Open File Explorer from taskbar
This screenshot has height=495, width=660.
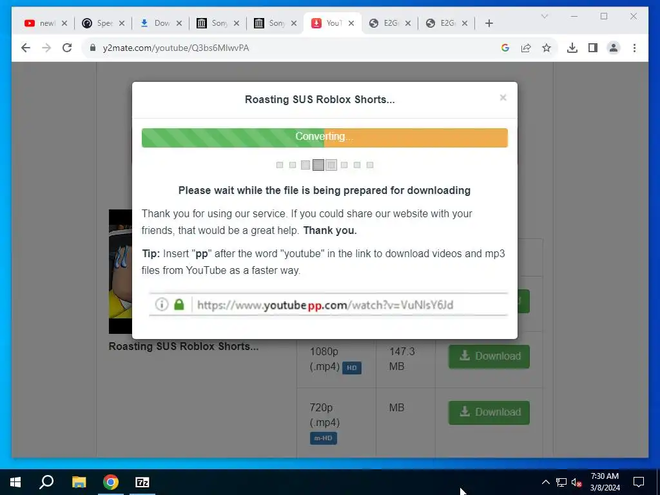(x=79, y=482)
